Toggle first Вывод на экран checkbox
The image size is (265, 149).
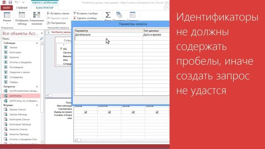(x=86, y=112)
